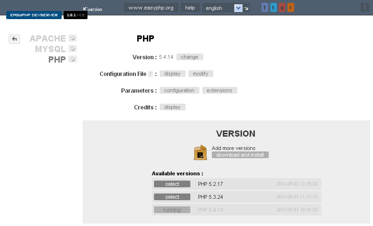Click timestamp 2013-05-03 11:16:39
This screenshot has height=226, width=373.
click(x=296, y=183)
